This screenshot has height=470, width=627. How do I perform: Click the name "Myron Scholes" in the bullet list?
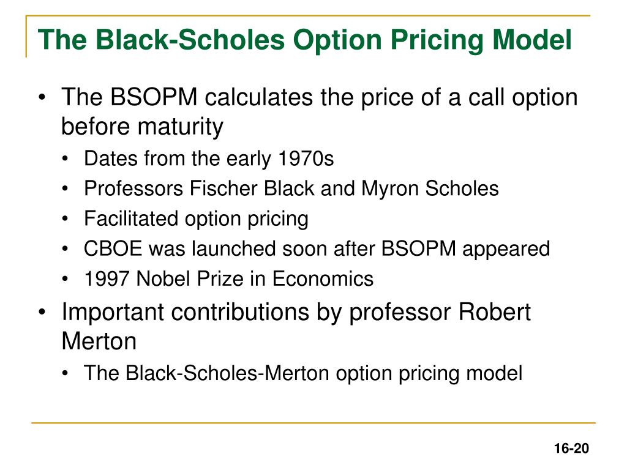coord(430,188)
